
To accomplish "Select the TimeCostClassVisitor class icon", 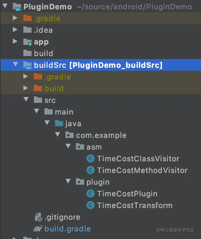I will coord(90,158).
